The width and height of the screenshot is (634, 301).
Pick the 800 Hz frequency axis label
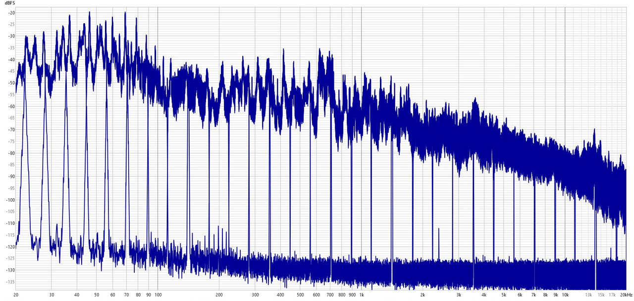click(342, 295)
